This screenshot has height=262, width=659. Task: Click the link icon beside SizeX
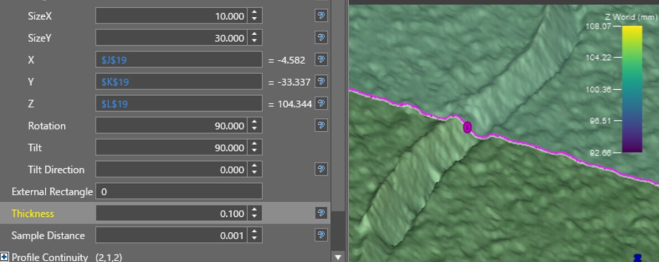321,16
